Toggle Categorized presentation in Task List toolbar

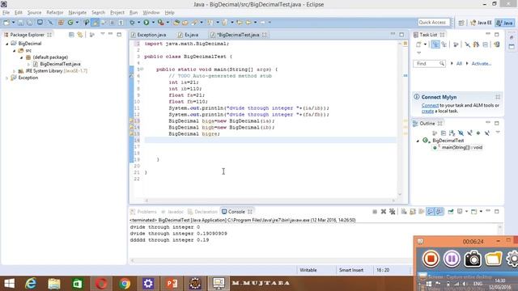[435, 44]
